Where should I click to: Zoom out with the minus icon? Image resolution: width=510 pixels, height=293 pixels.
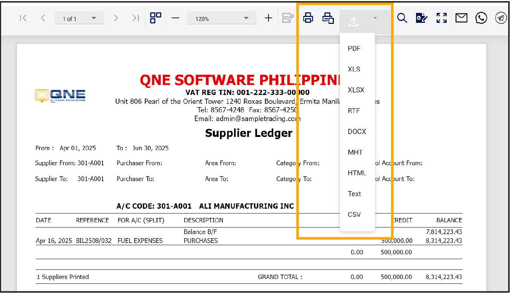point(175,18)
